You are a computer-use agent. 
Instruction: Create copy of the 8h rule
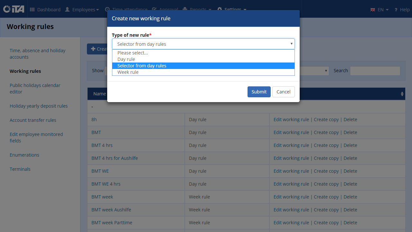click(326, 120)
